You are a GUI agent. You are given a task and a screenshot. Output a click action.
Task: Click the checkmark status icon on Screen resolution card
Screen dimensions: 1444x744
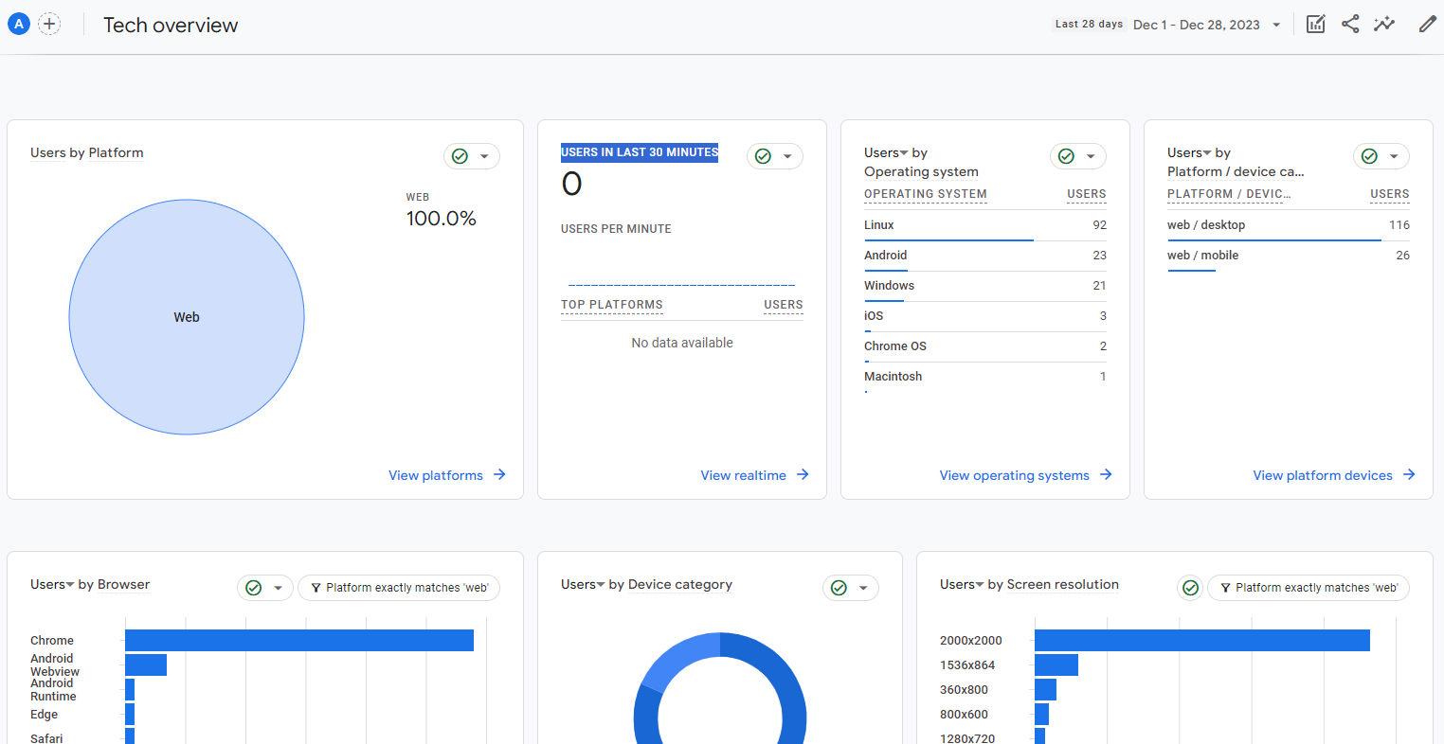(1191, 588)
